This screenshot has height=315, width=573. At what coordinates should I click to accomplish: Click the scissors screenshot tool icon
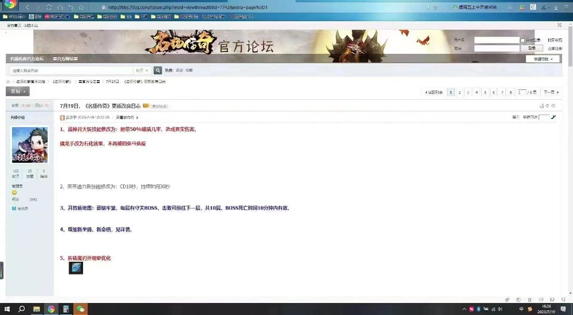(x=543, y=7)
